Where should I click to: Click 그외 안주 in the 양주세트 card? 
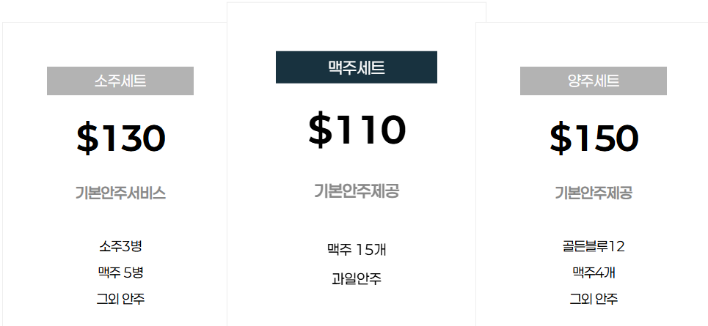[x=594, y=299]
